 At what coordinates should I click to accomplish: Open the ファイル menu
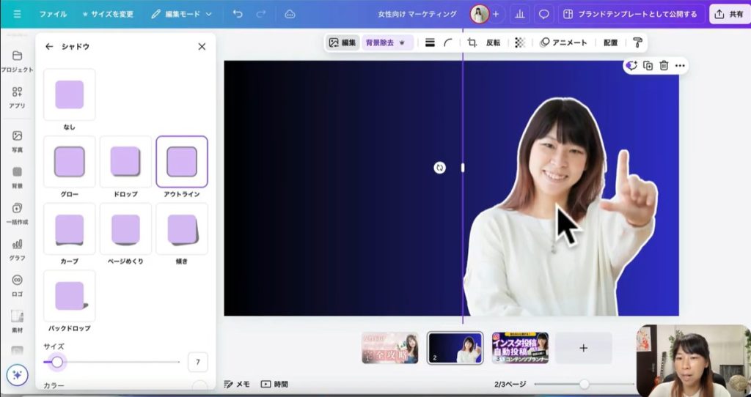coord(53,14)
